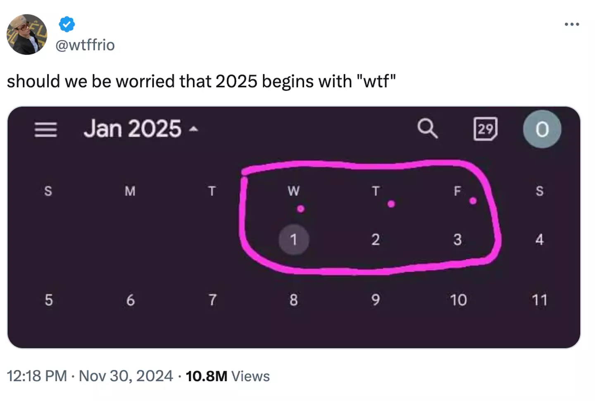Pick day 11 in the calendar
The width and height of the screenshot is (595, 401).
(539, 300)
